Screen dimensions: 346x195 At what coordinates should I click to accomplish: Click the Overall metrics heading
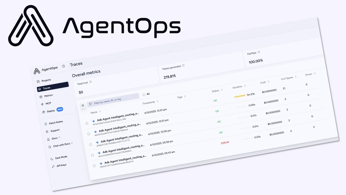point(86,73)
